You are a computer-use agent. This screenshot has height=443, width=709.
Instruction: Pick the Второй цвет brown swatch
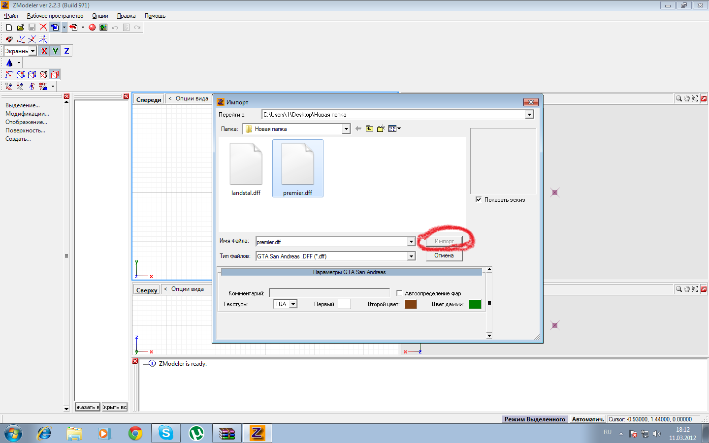tap(411, 304)
